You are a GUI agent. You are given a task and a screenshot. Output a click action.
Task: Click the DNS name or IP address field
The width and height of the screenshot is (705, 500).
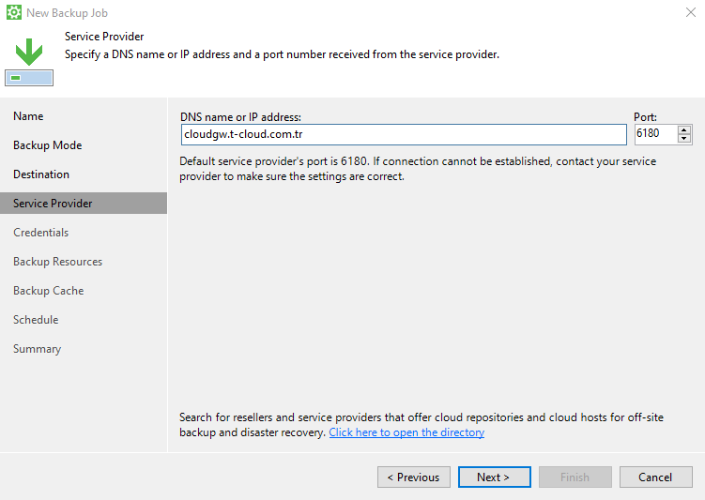[404, 134]
